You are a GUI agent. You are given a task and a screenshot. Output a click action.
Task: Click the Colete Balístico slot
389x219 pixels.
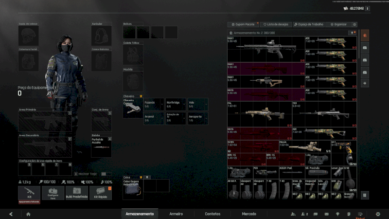pyautogui.click(x=101, y=61)
